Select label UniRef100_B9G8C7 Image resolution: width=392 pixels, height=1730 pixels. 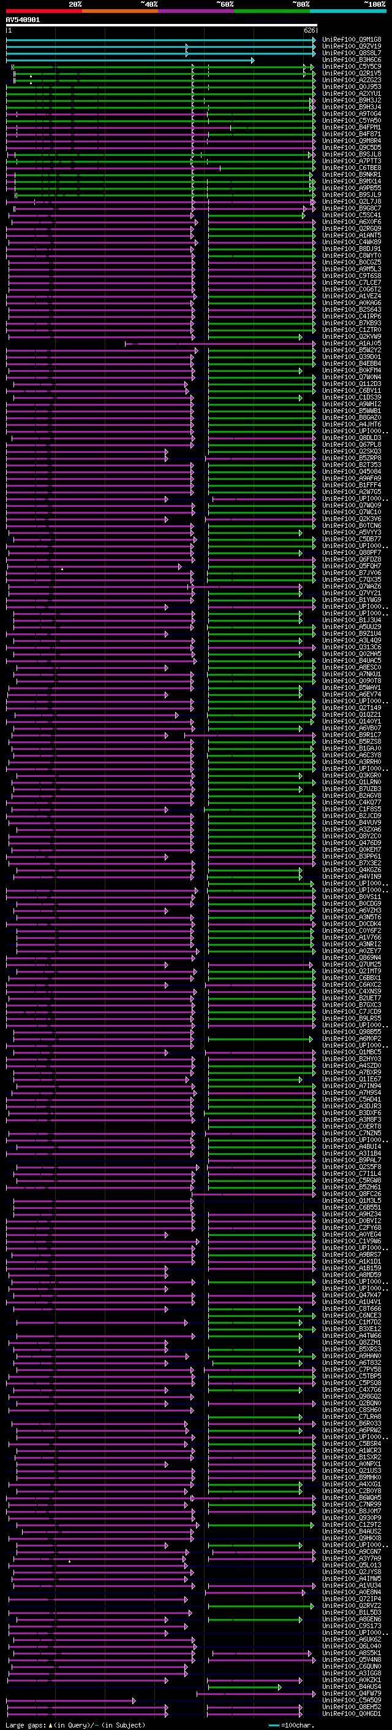coord(352,208)
